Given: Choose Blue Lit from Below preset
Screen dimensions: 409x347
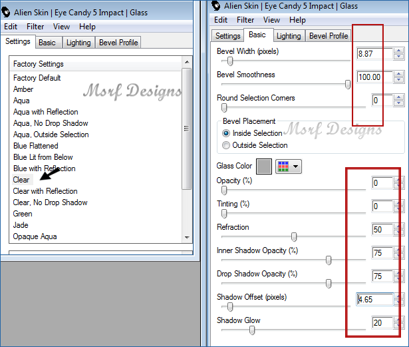Looking at the screenshot, I should coord(43,157).
